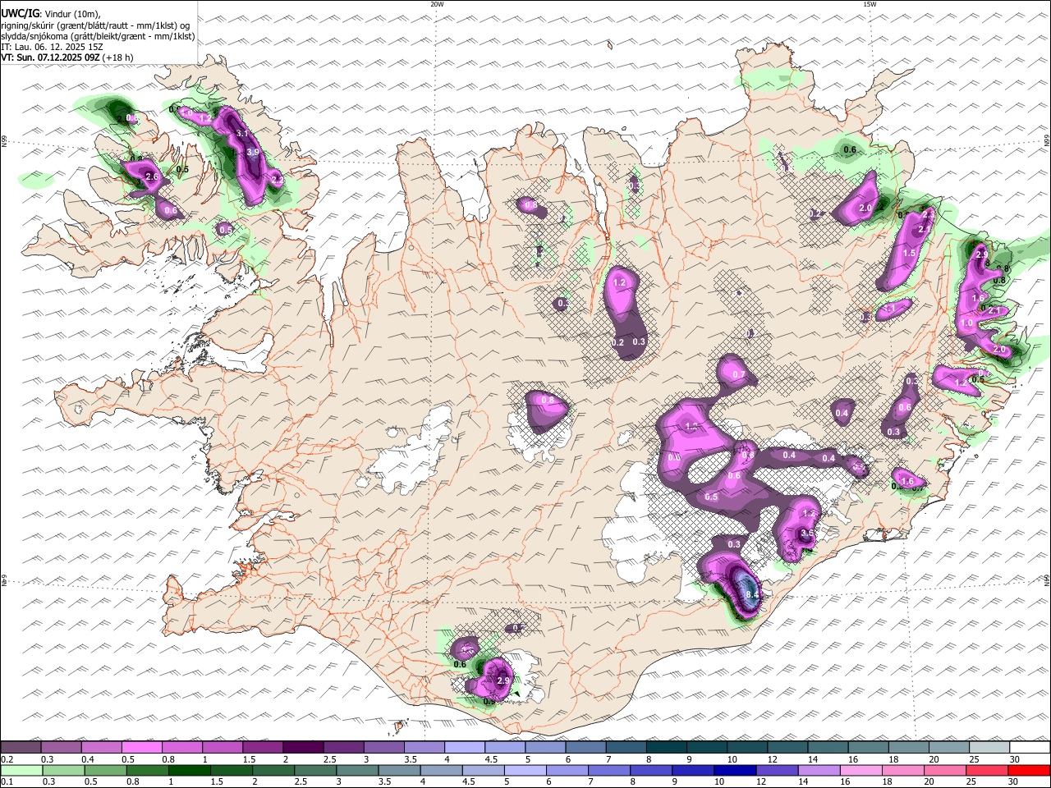Pick the palest green swatch starting the lower scale
This screenshot has height=788, width=1051.
[x=21, y=771]
